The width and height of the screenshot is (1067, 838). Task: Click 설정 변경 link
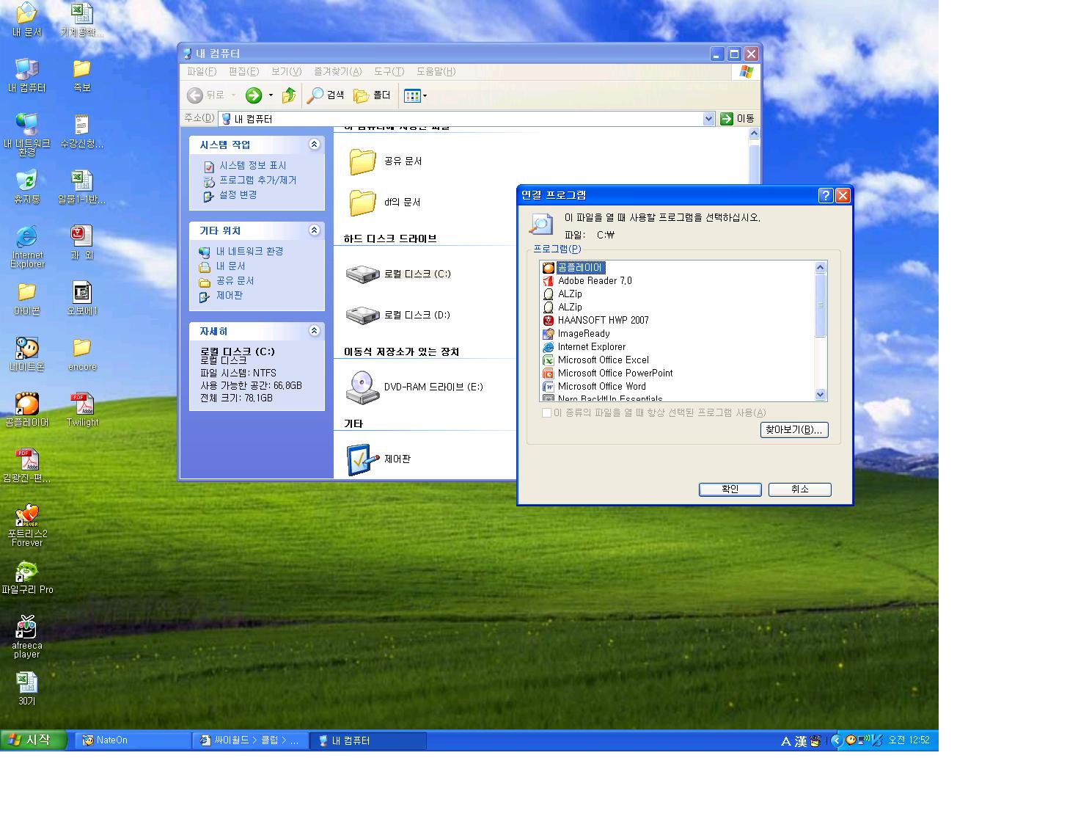(238, 195)
